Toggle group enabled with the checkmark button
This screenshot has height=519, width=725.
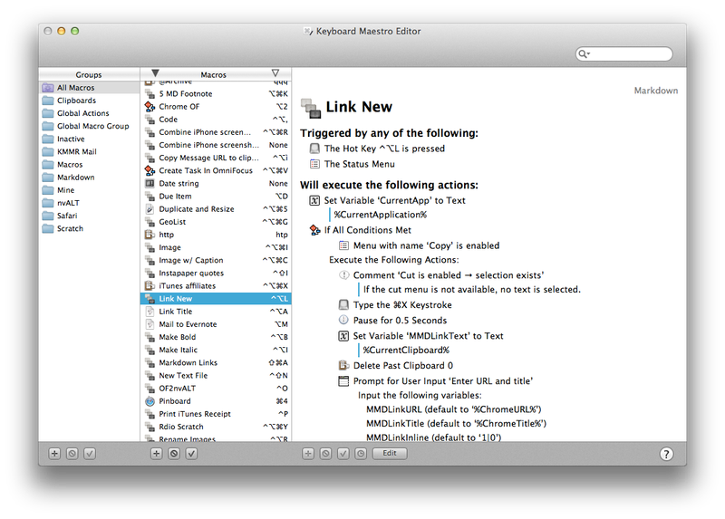90,454
